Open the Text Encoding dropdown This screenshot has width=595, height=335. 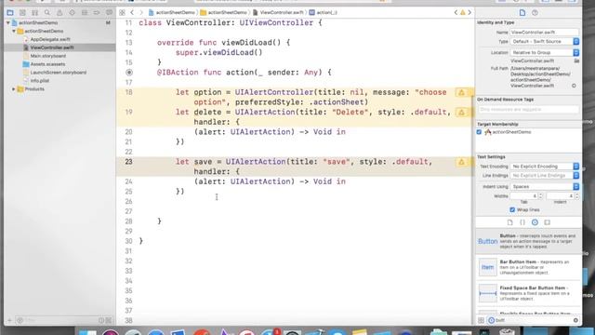coord(545,167)
